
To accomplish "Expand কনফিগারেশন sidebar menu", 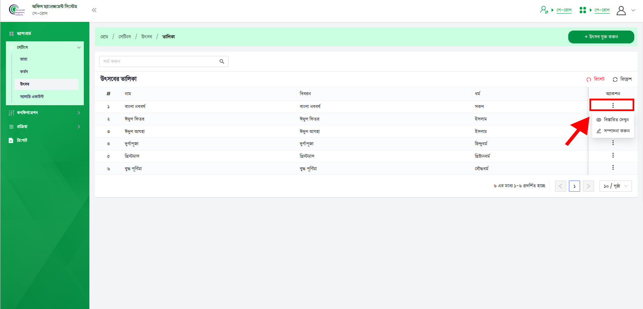I will (x=45, y=113).
